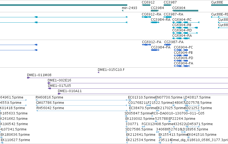The image size is (228, 144).
Task: Select EST EK165633.5prime
Action: [x=13, y=113]
